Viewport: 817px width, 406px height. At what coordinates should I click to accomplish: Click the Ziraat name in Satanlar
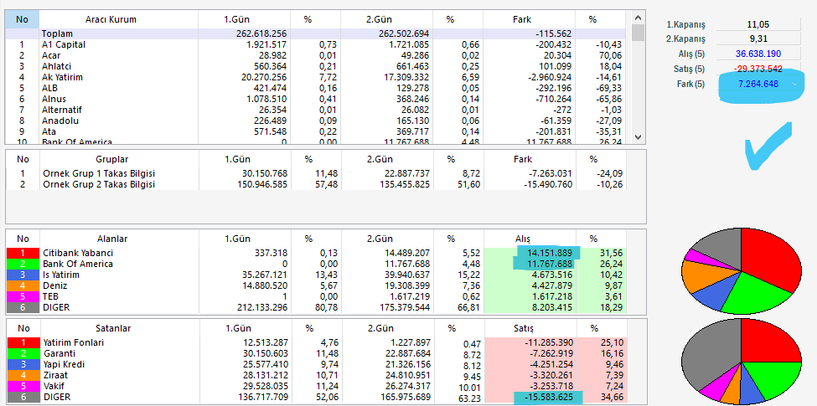click(x=55, y=375)
